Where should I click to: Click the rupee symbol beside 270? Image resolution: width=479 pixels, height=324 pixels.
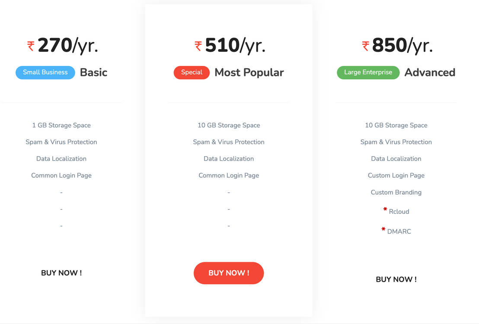click(x=30, y=45)
